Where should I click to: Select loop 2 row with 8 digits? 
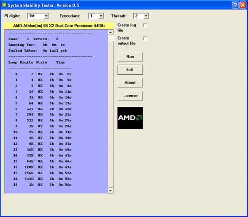click(44, 86)
